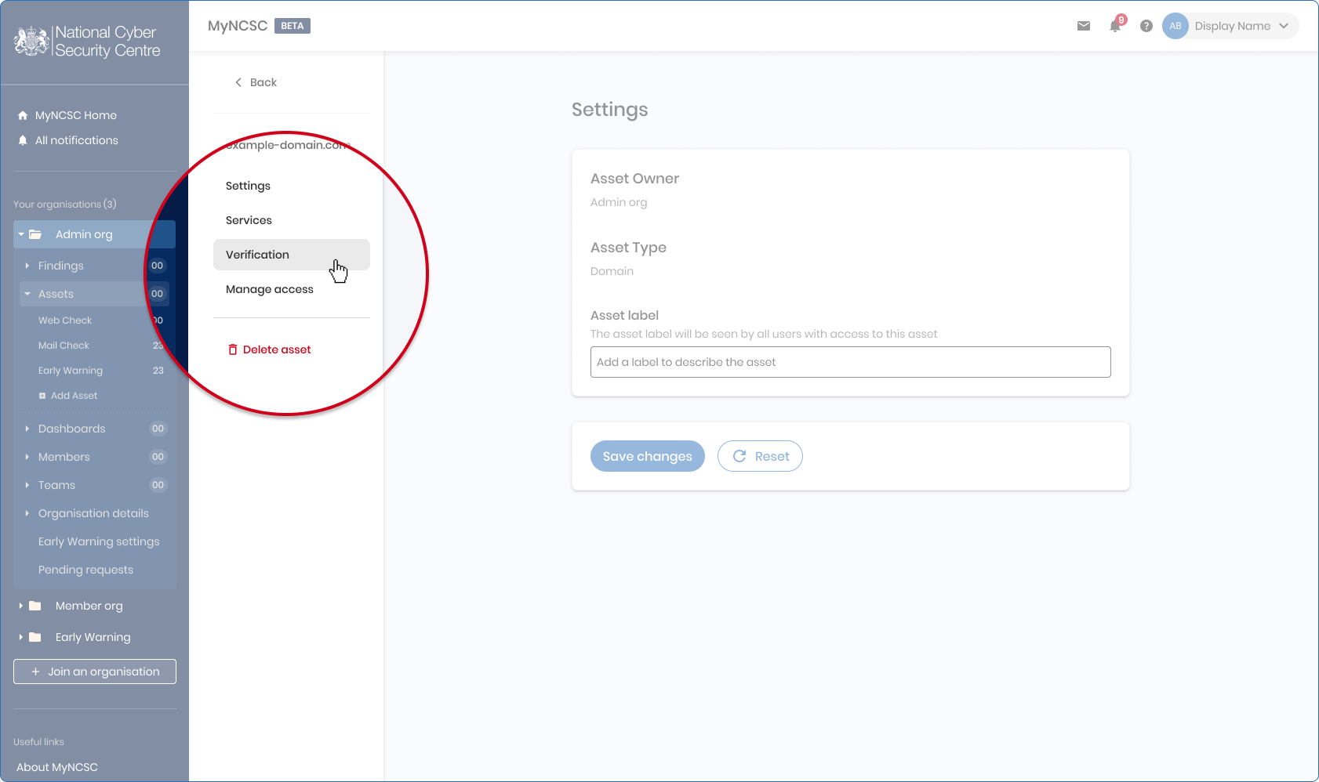The image size is (1319, 782).
Task: Click the Join an organisation button
Action: coord(95,672)
